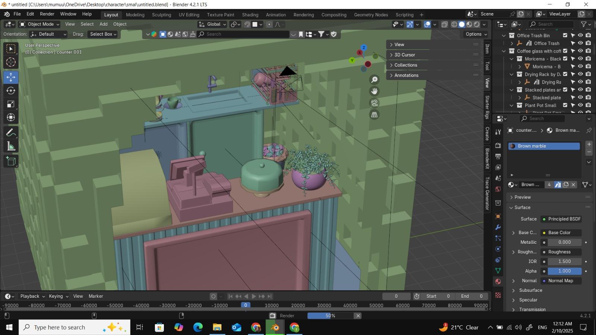Uncheck Coffee glass collection checkbox
Image resolution: width=596 pixels, height=335 pixels.
click(565, 51)
